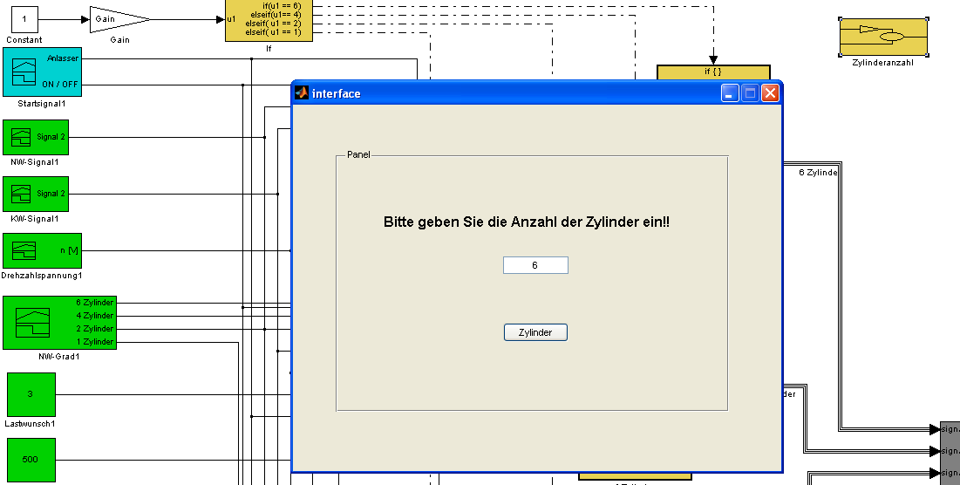The height and width of the screenshot is (485, 960).
Task: Select the NW-Grad1 block
Action: (59, 323)
